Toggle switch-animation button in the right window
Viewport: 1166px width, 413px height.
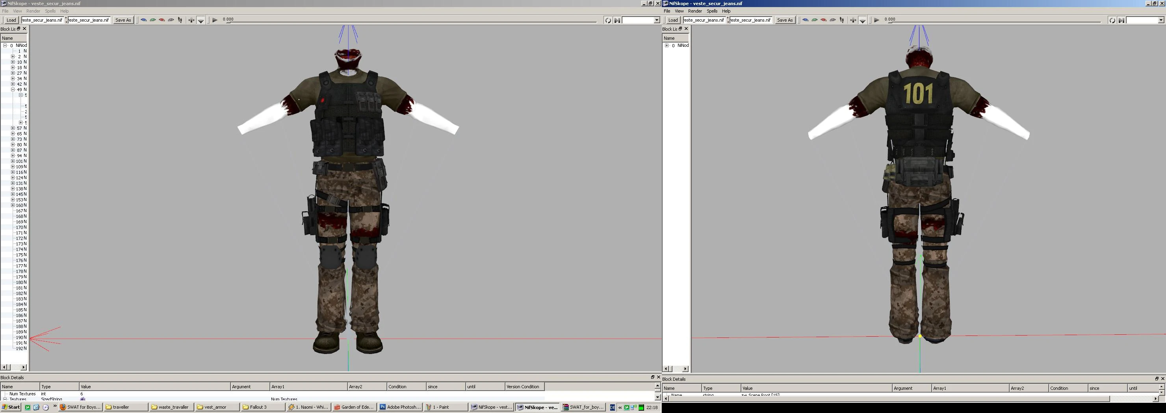[1121, 20]
